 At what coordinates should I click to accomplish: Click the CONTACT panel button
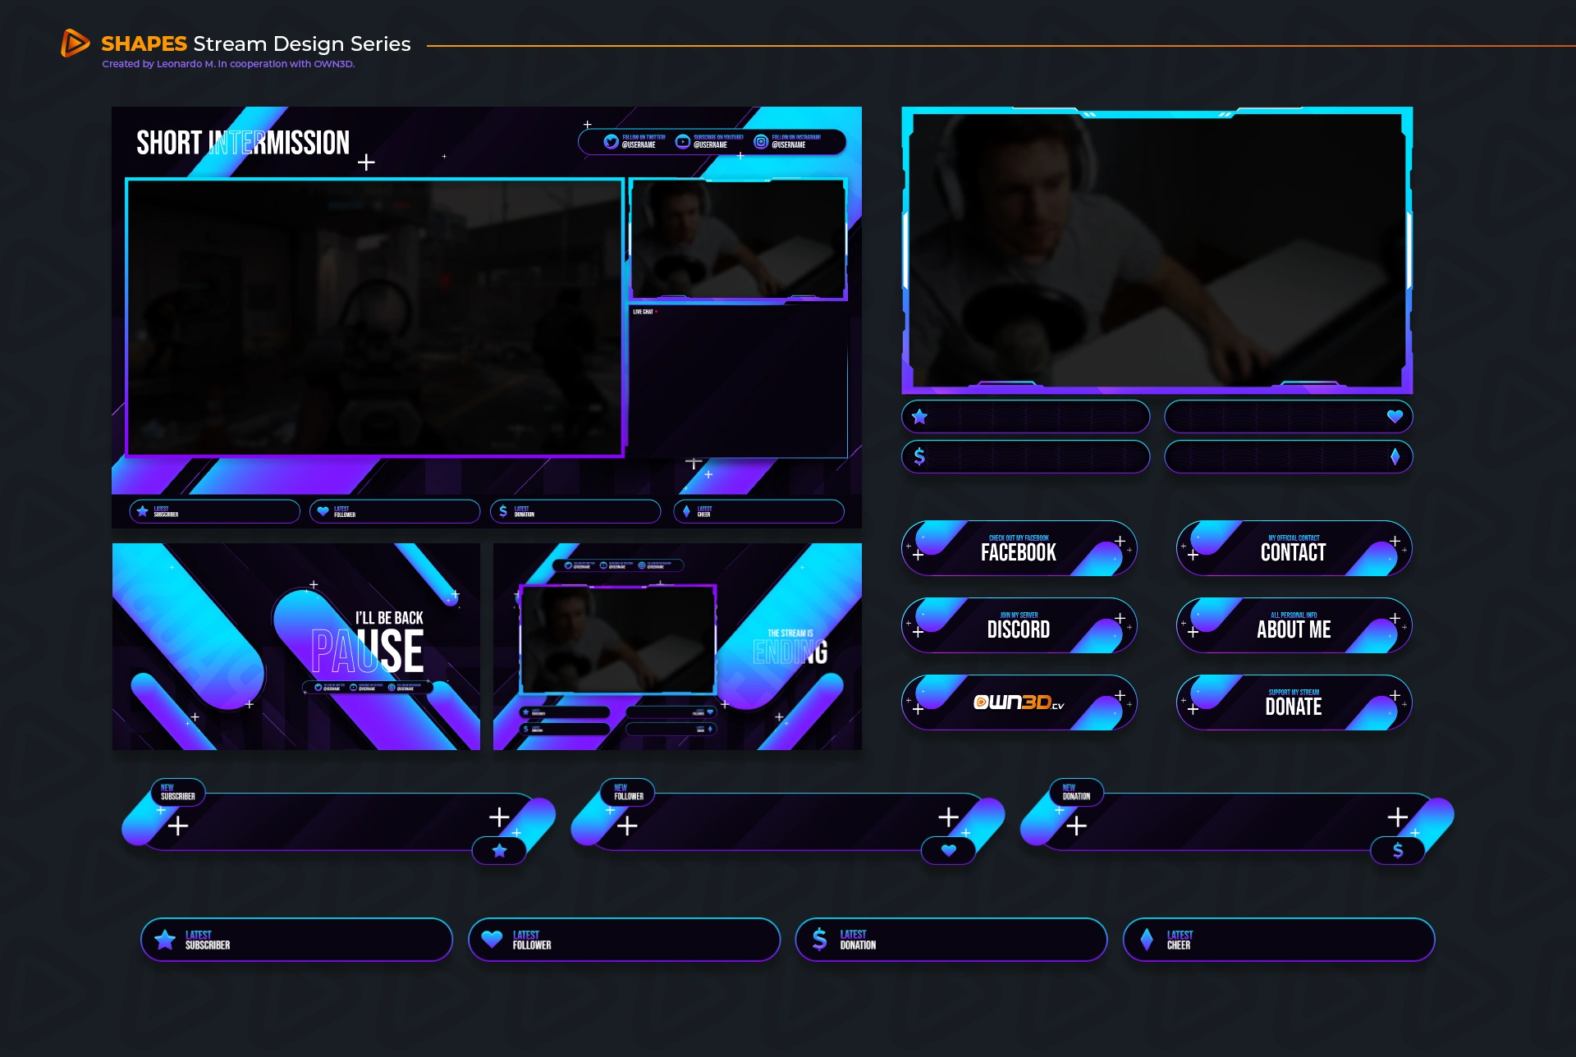[x=1294, y=548]
